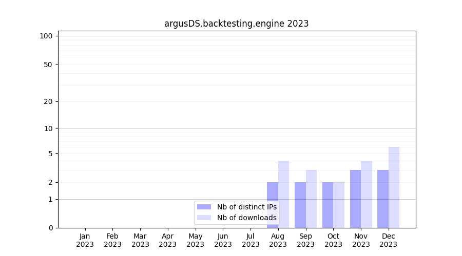Click the chart title 'argusDS.backtesting.engine 2023'
Screen dimensions: 462x256
[236, 24]
